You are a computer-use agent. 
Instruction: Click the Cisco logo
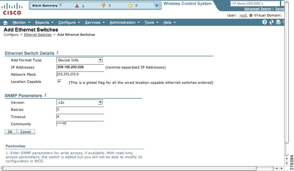(12, 9)
